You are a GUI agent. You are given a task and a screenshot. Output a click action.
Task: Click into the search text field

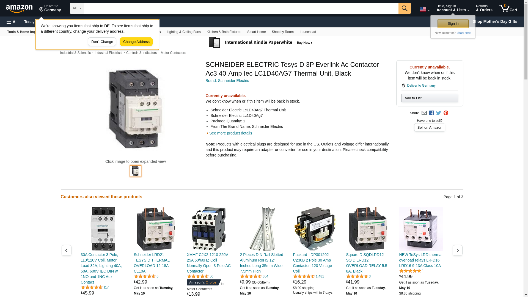[x=241, y=8]
